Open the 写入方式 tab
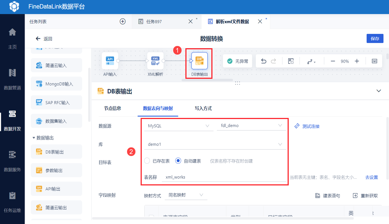 coord(203,109)
